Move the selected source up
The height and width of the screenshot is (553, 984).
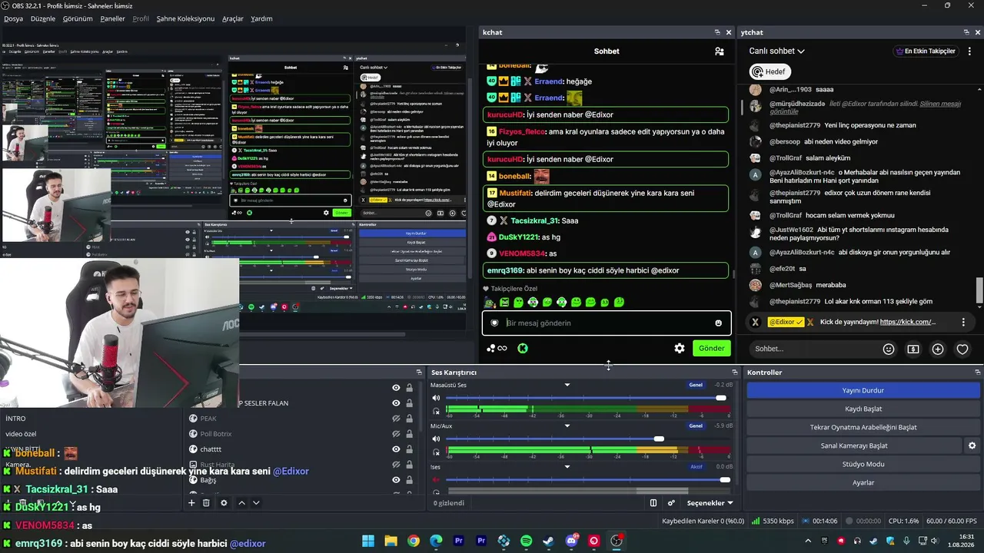coord(241,503)
